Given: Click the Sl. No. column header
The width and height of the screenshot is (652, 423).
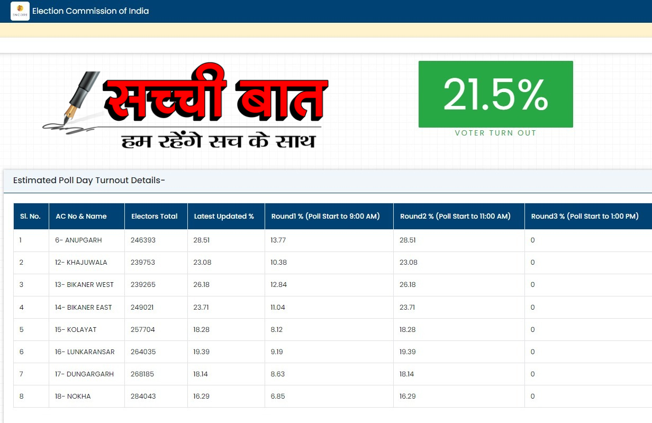Looking at the screenshot, I should coord(30,216).
